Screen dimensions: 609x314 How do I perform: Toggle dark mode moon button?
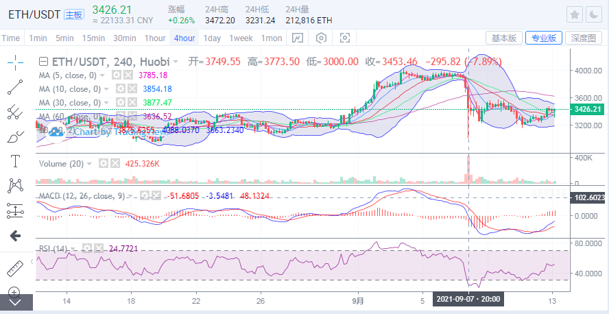(593, 14)
